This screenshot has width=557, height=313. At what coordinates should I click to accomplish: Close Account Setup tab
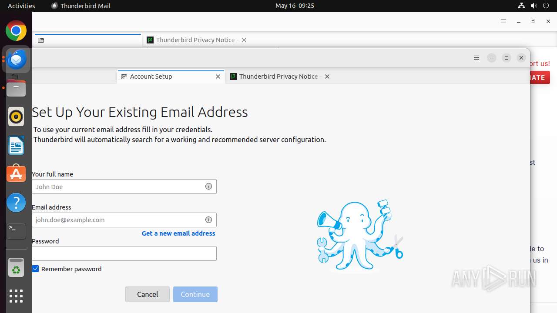[218, 77]
